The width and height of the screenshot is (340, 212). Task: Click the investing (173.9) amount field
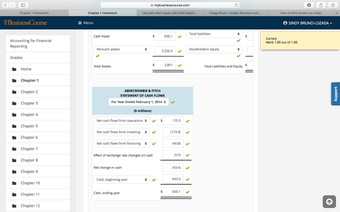(173, 132)
